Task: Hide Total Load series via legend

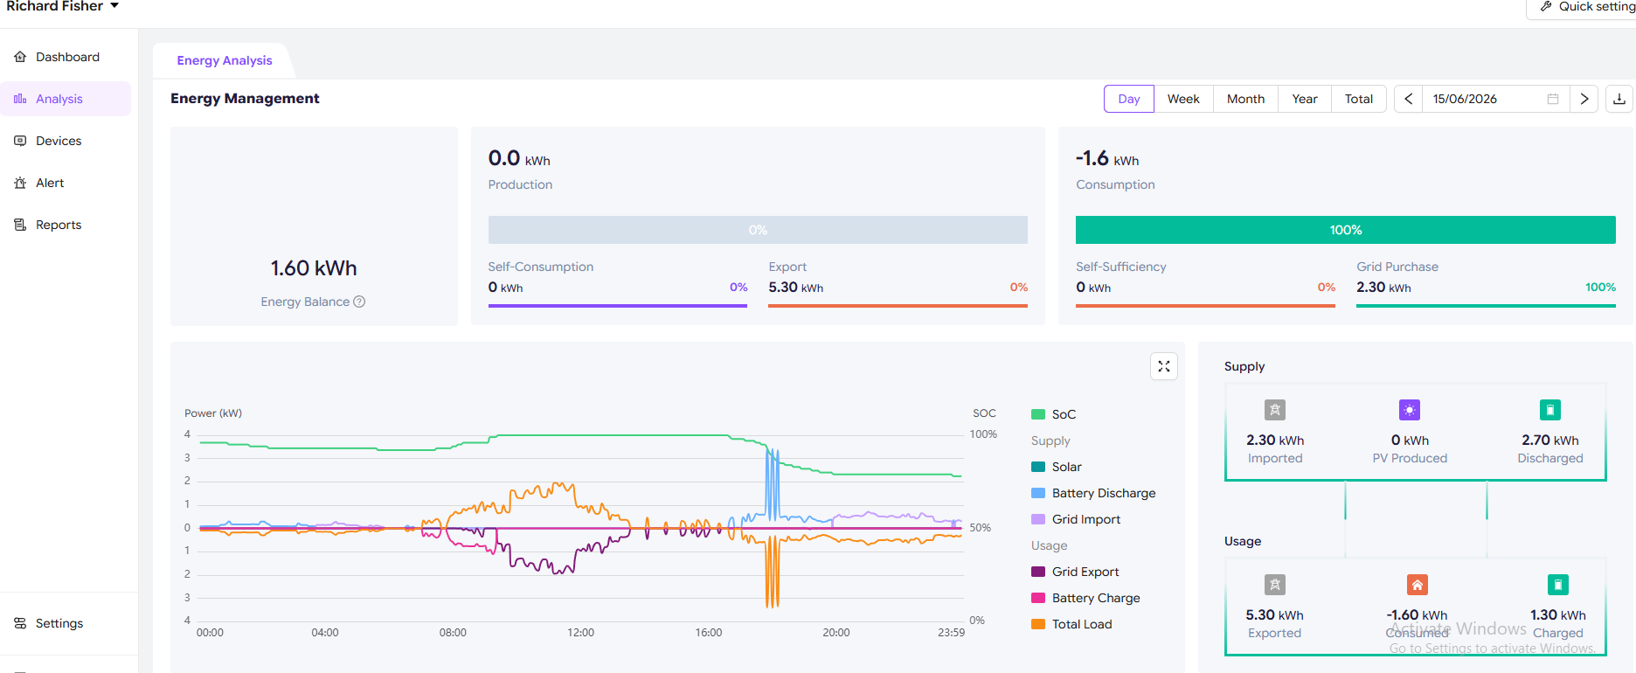Action: tap(1071, 624)
